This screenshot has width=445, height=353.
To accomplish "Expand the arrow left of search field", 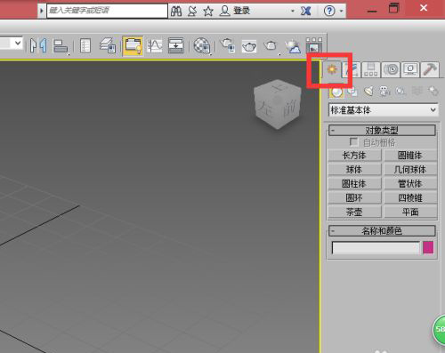I will point(42,11).
